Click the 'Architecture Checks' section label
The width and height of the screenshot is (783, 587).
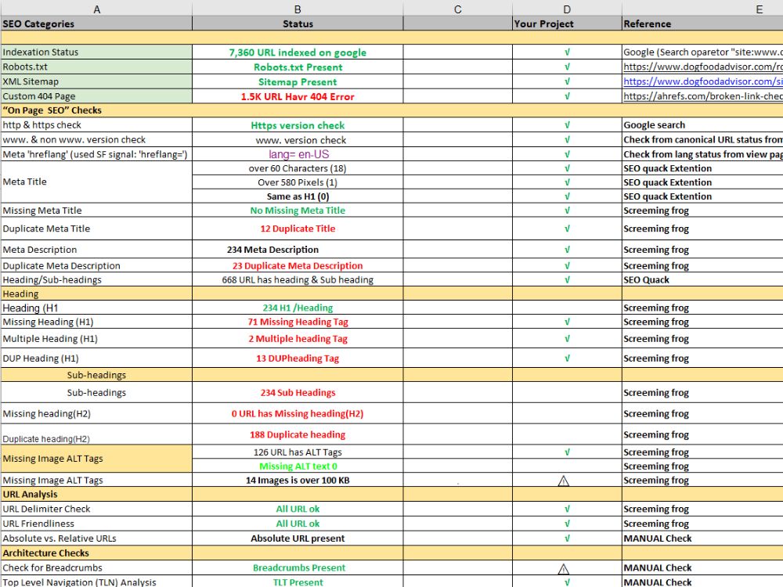[46, 553]
